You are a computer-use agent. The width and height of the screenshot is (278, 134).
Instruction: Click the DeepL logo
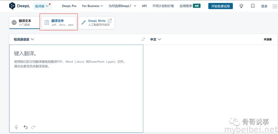tap(20, 6)
